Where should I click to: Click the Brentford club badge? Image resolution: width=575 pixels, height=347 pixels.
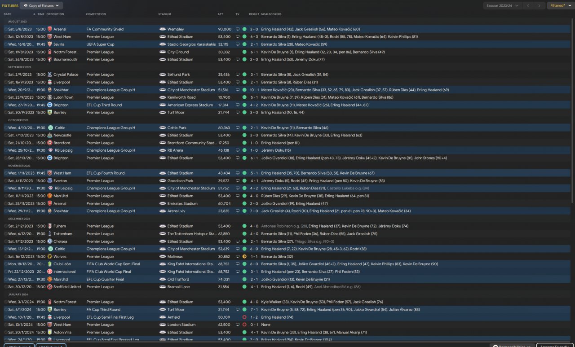coord(50,143)
